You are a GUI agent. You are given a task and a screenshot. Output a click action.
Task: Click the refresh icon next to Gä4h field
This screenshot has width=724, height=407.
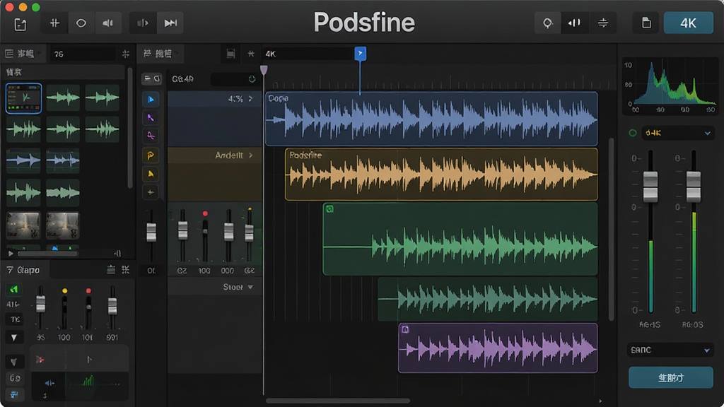tap(252, 79)
